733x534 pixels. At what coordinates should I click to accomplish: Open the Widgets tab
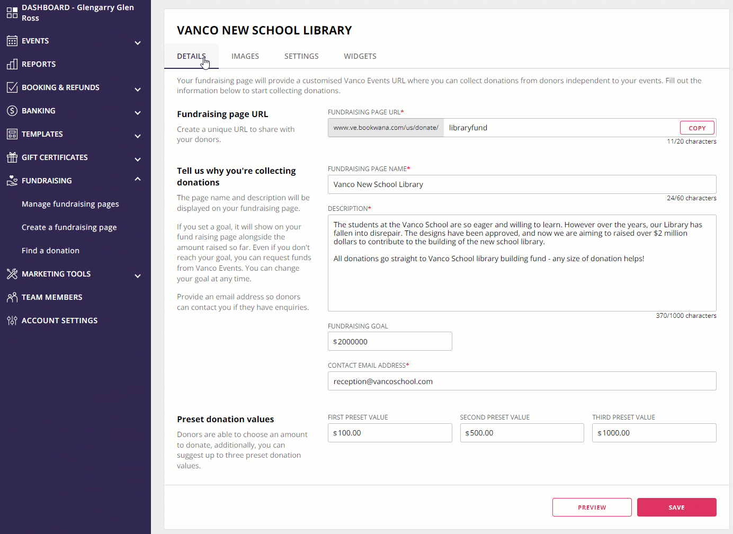point(360,56)
